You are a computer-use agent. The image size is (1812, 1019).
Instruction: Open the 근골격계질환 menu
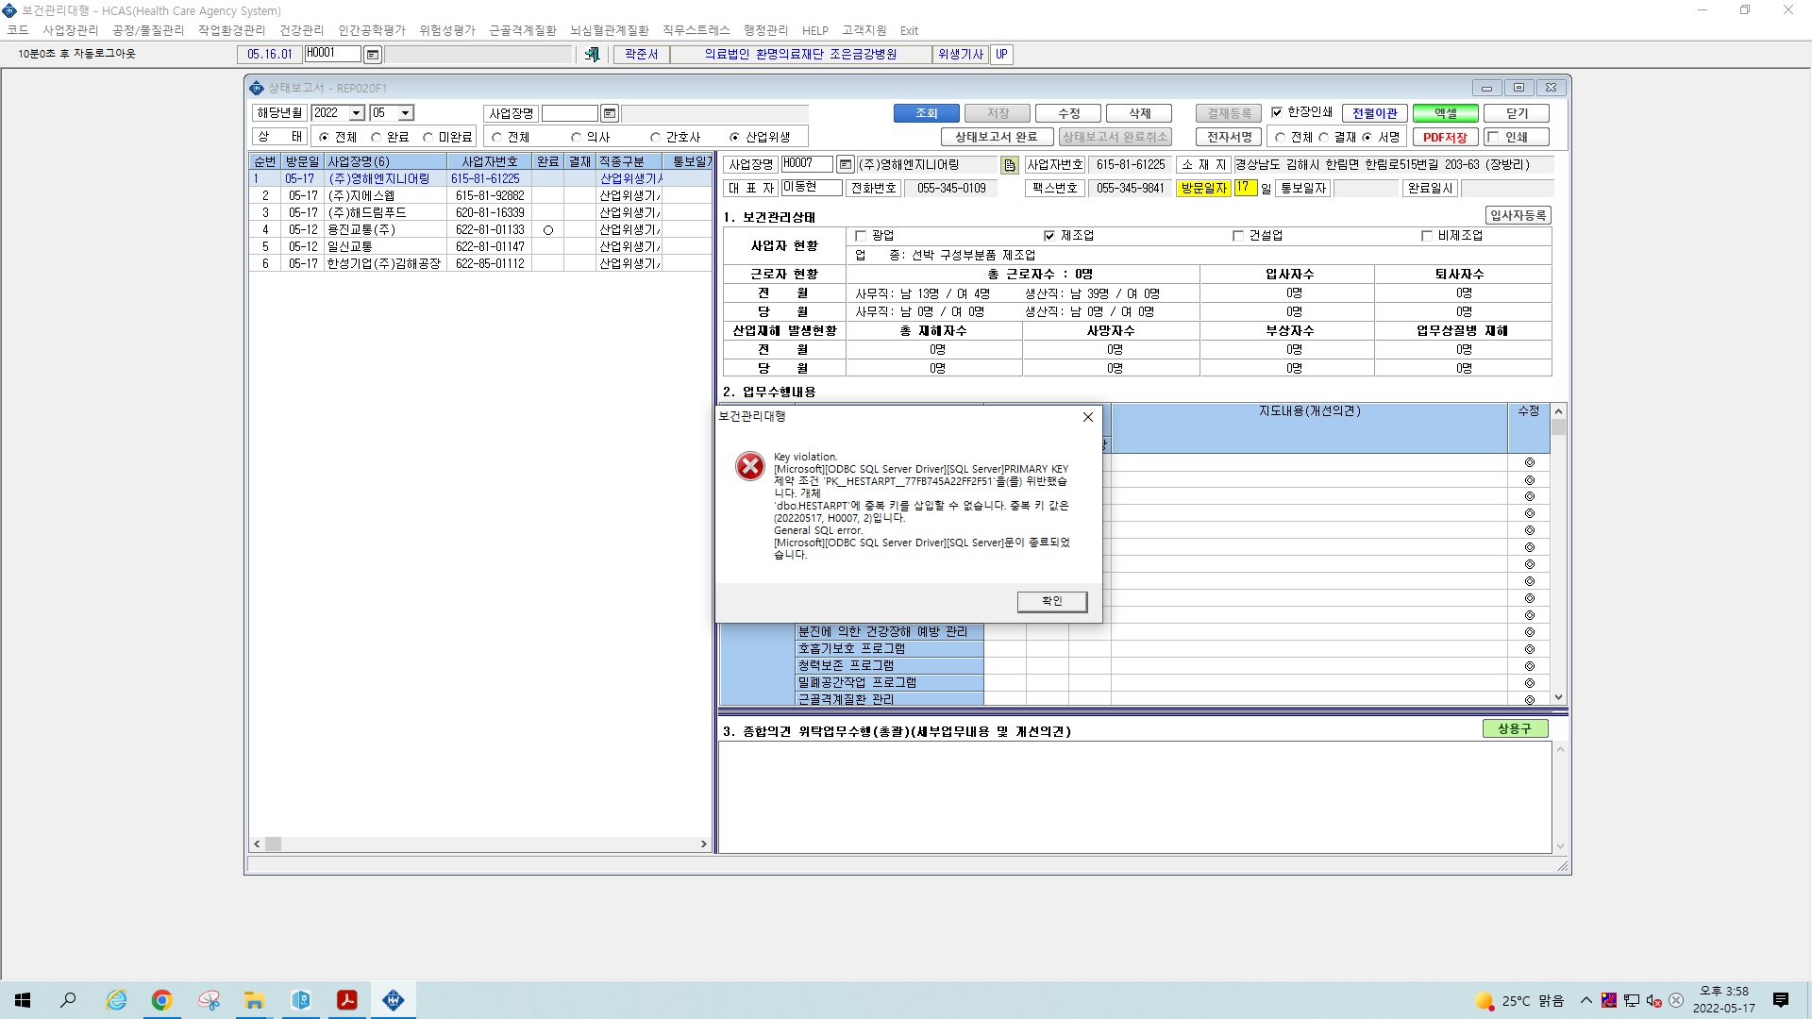point(523,30)
